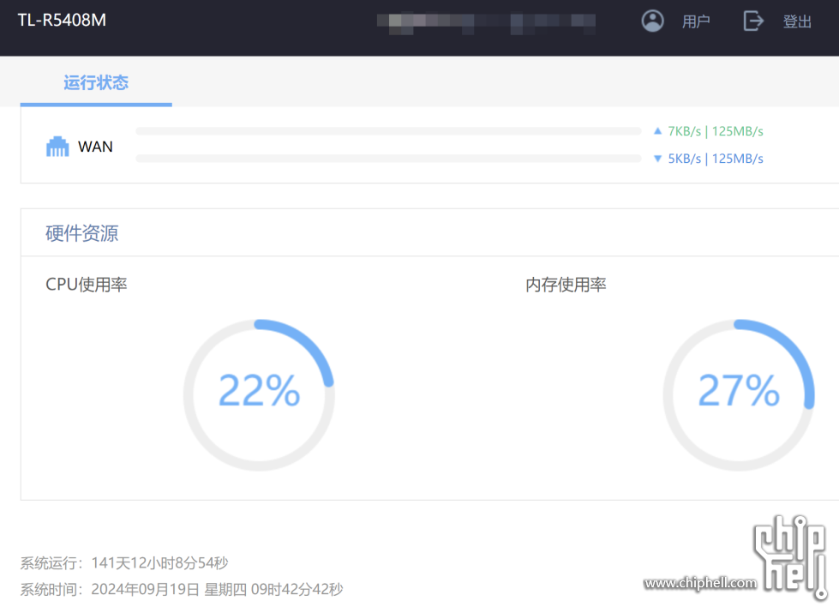Click the 系统时间 date text
The width and height of the screenshot is (839, 613).
click(182, 590)
